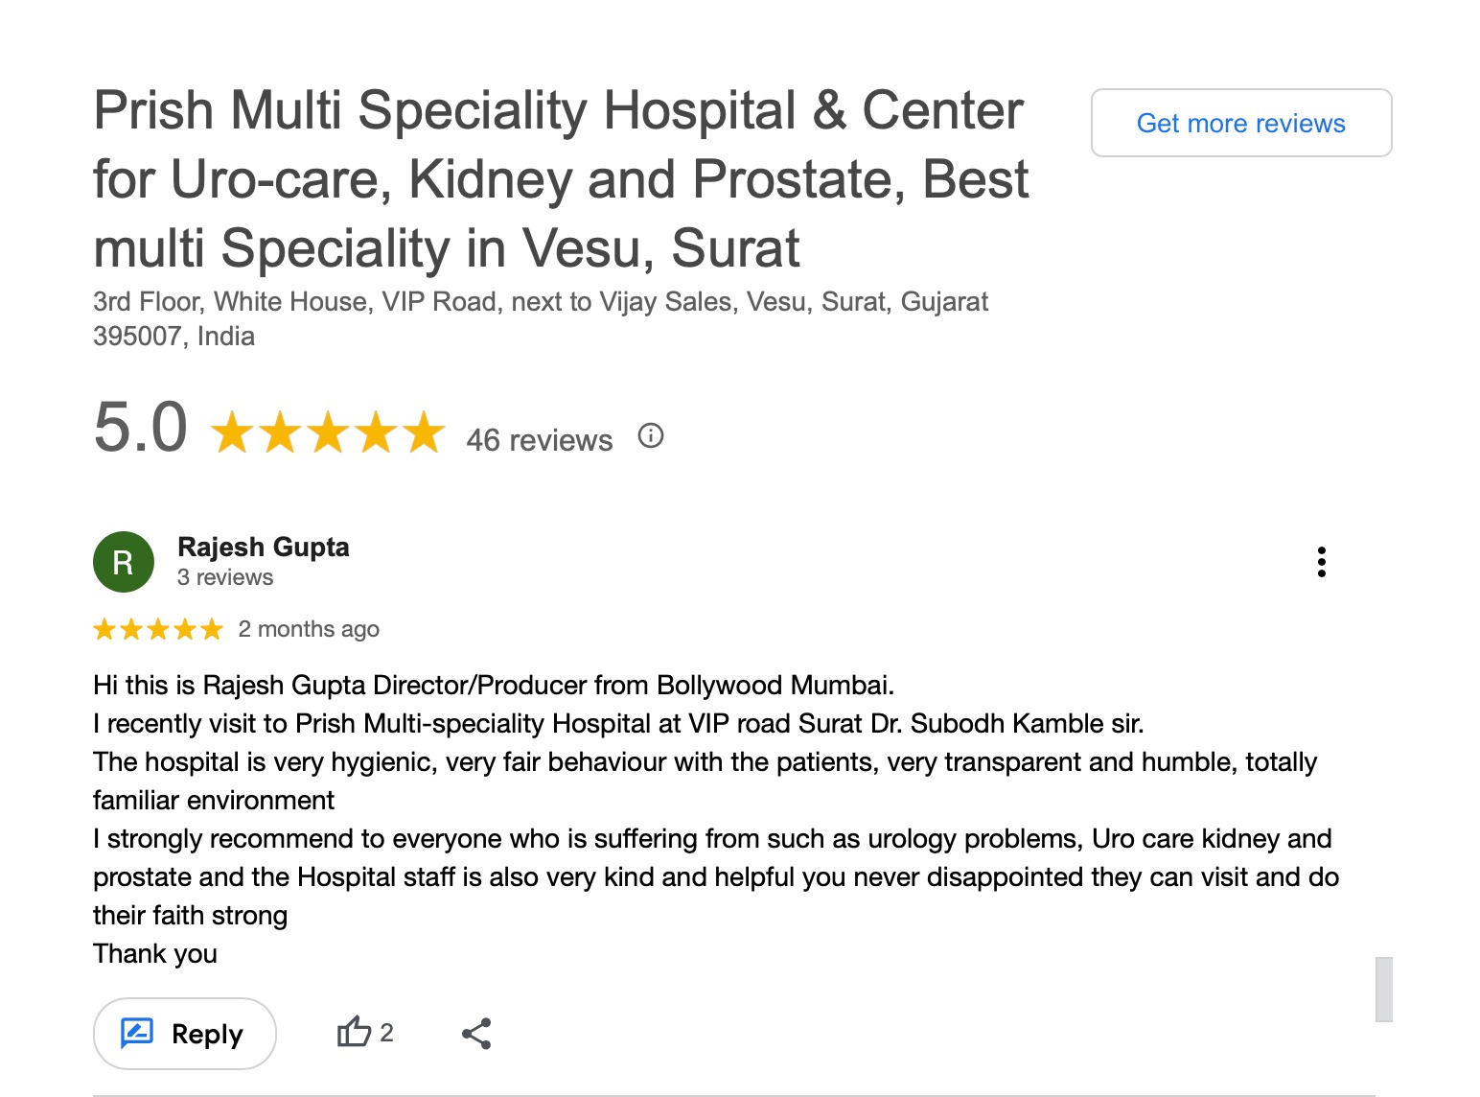Image resolution: width=1480 pixels, height=1097 pixels.
Task: Click the info icon beside 46 reviews
Action: pyautogui.click(x=651, y=436)
